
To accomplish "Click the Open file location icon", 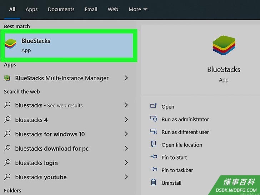I will point(154,144).
